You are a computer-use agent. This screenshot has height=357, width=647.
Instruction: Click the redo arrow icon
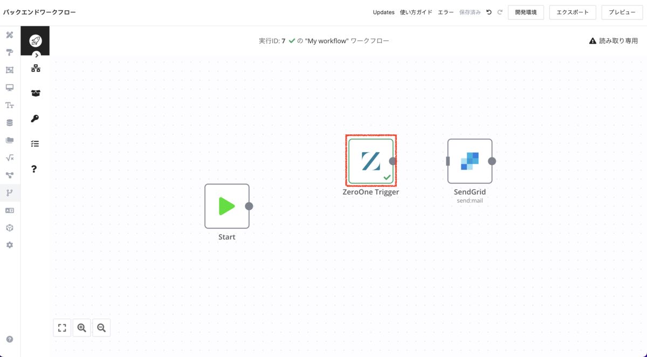(500, 12)
